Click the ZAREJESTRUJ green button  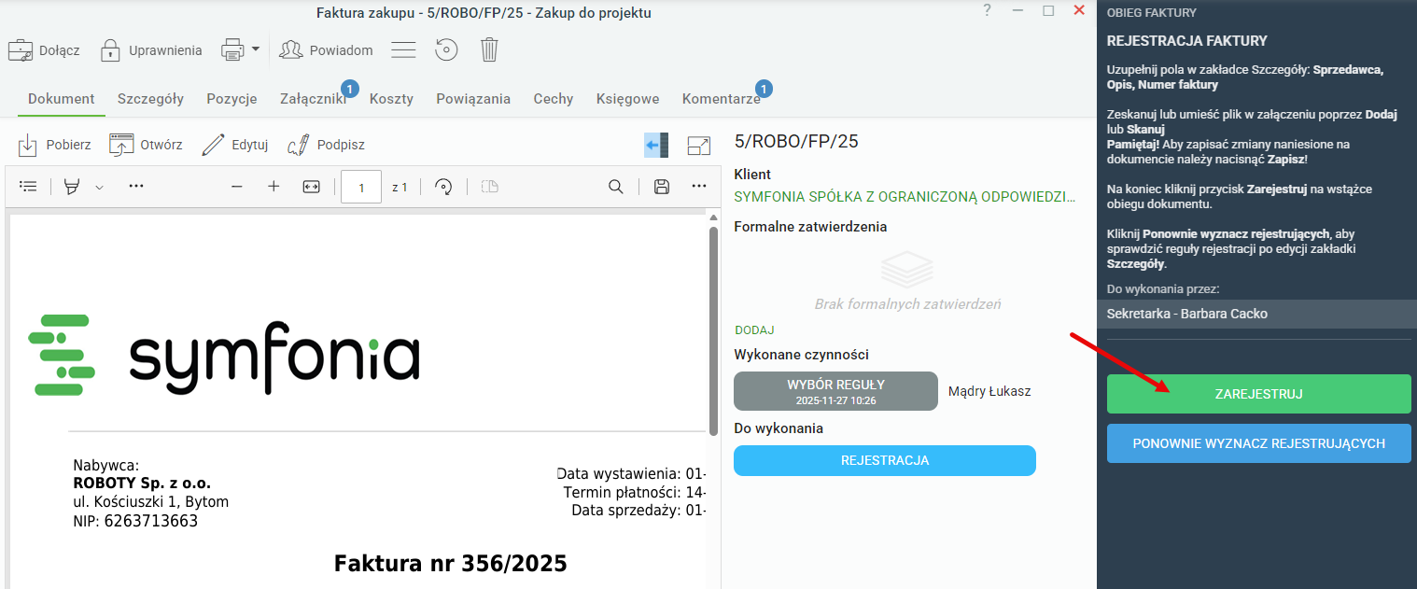pyautogui.click(x=1258, y=394)
